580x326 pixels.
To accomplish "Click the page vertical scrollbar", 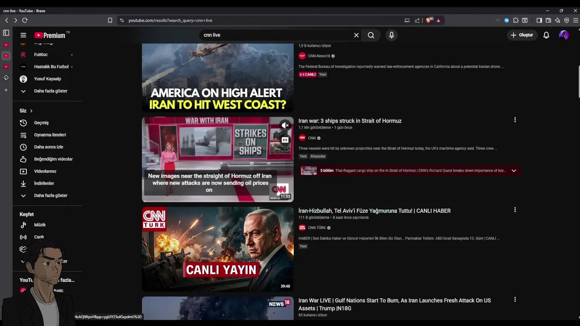I will point(579,81).
